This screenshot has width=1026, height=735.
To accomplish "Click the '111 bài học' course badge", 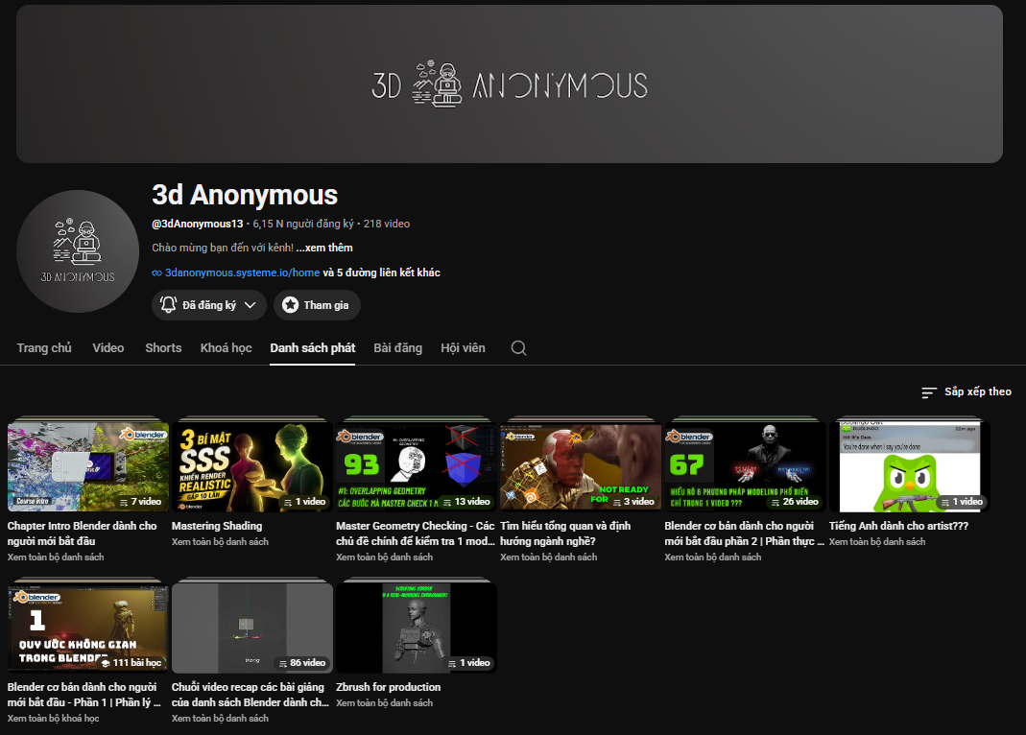I will coord(131,663).
